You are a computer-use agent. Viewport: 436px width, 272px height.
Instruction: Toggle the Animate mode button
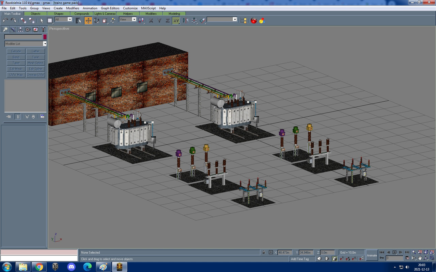(372, 255)
